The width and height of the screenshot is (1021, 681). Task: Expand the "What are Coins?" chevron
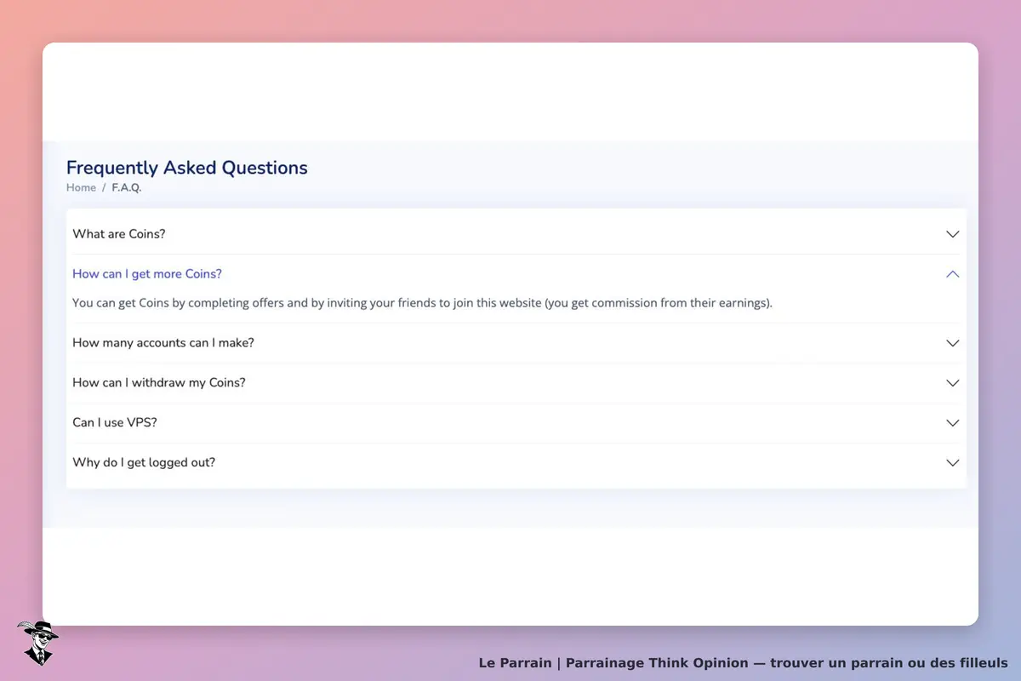(x=953, y=234)
